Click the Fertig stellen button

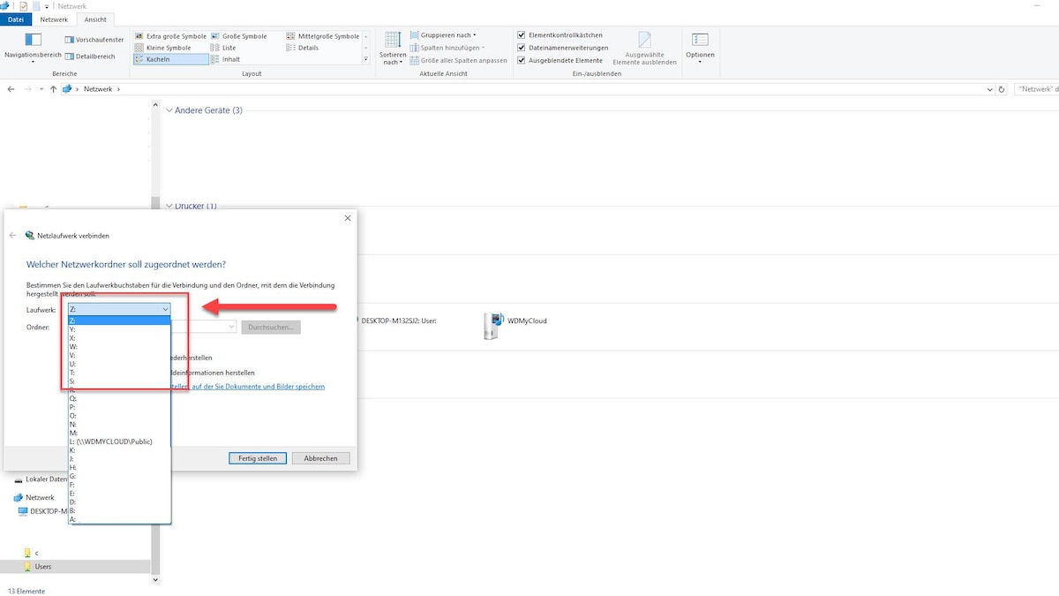click(258, 458)
